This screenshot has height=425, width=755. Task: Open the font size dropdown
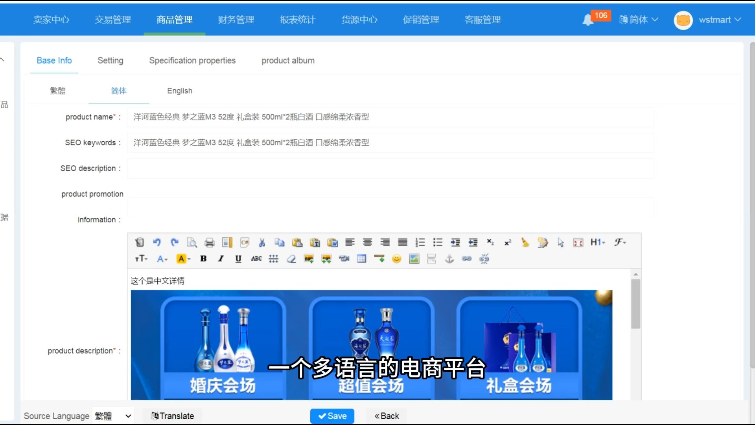tap(141, 259)
